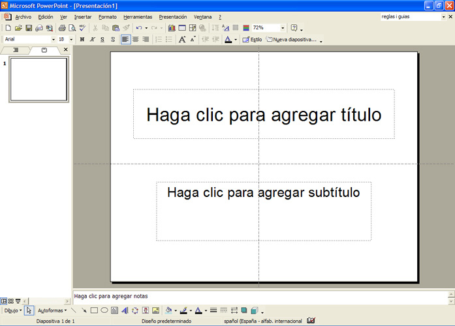Insert a chart icon
The image size is (455, 326).
[x=172, y=28]
